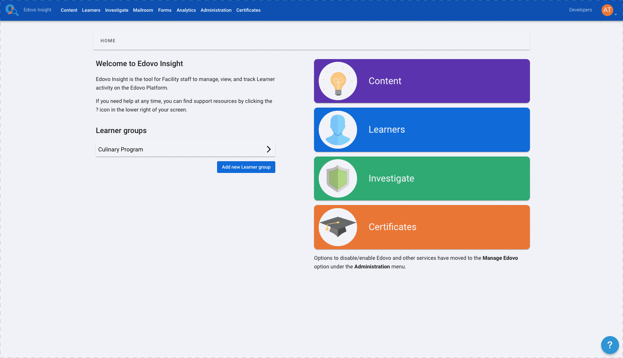This screenshot has height=358, width=623.
Task: Open the green Investigate card
Action: pos(422,178)
